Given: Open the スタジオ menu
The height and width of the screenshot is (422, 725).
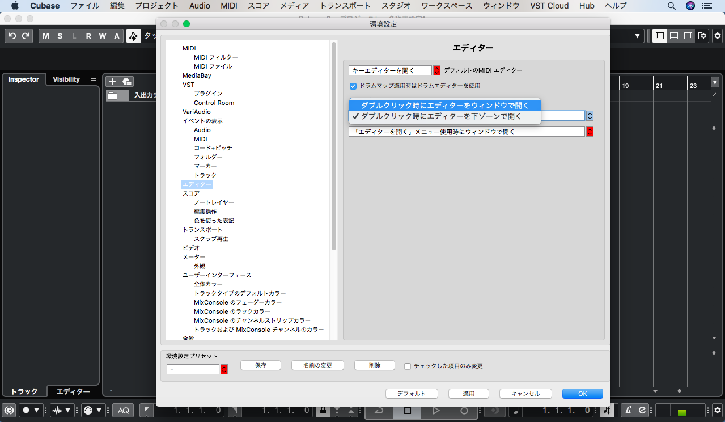Looking at the screenshot, I should click(396, 6).
